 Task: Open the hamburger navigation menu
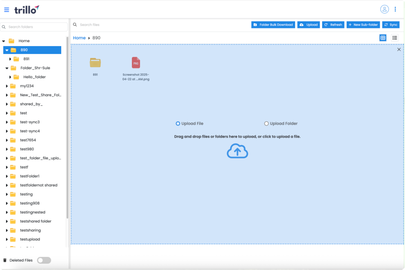coord(7,10)
